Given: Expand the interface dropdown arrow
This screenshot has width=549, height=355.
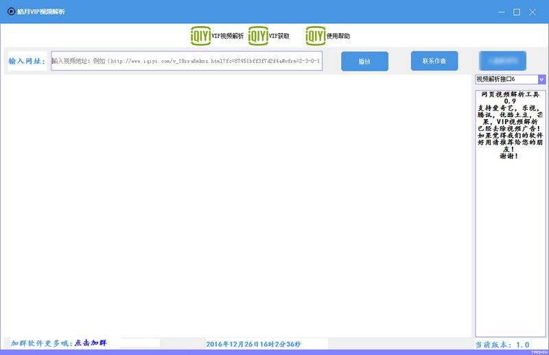Looking at the screenshot, I should click(541, 79).
